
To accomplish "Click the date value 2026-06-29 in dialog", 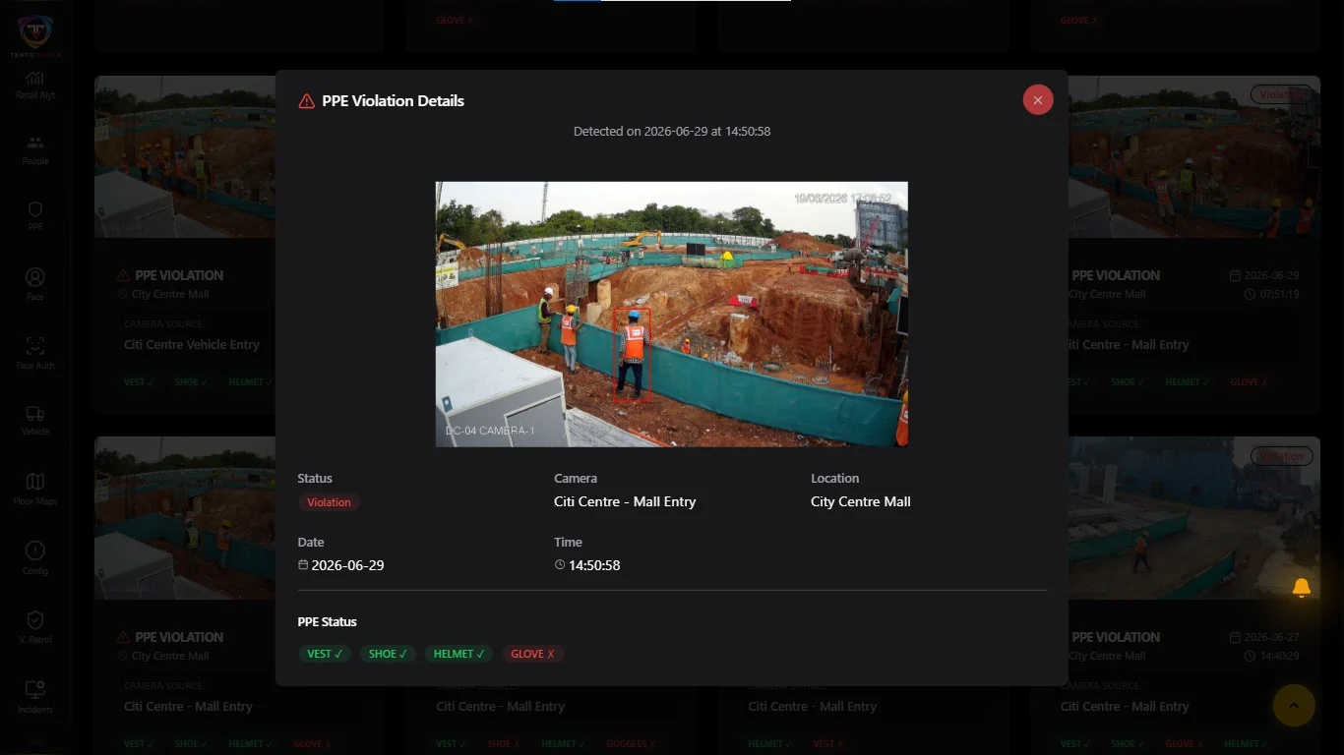I will pyautogui.click(x=347, y=565).
